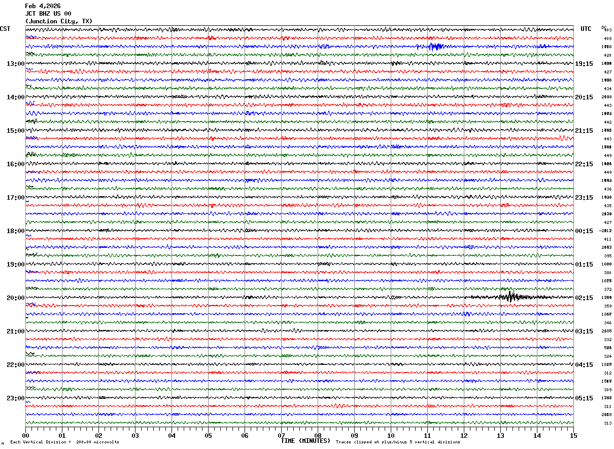Click the 05:15 UTC time label
This screenshot has width=614, height=449.
584,398
